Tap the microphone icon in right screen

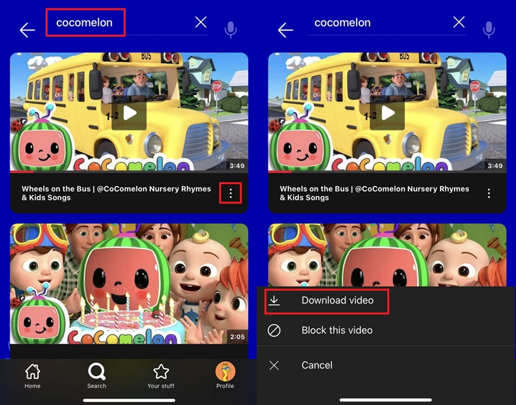[x=489, y=30]
